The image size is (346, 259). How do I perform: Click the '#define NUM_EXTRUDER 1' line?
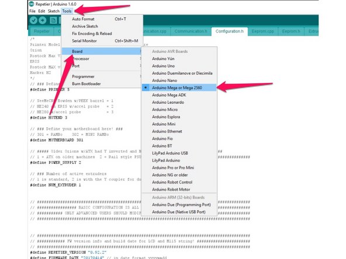[x=56, y=185]
